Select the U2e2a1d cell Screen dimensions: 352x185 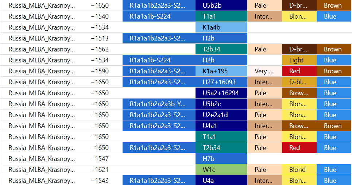tap(221, 115)
